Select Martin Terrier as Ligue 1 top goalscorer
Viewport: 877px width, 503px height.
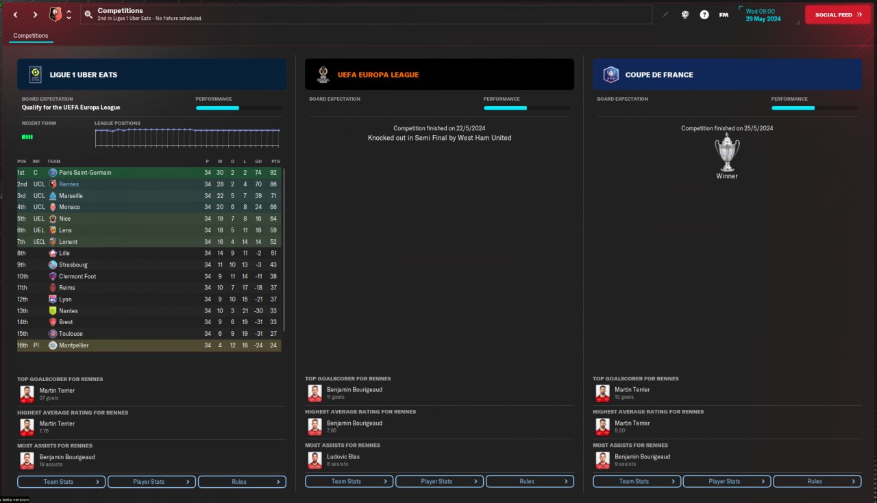[57, 391]
